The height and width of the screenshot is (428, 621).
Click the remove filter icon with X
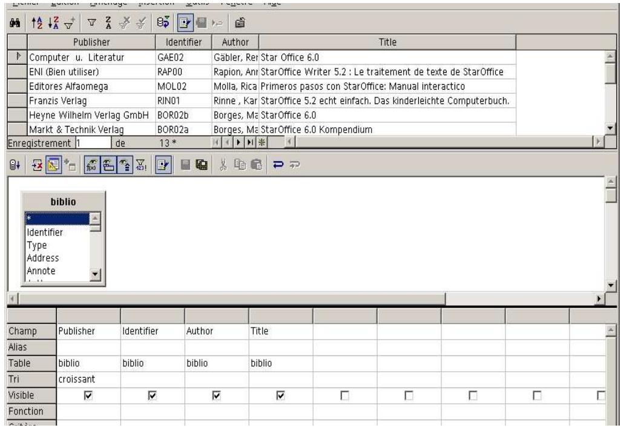[124, 23]
